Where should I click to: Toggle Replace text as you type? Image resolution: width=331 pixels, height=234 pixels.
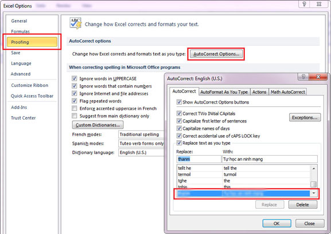pyautogui.click(x=179, y=143)
